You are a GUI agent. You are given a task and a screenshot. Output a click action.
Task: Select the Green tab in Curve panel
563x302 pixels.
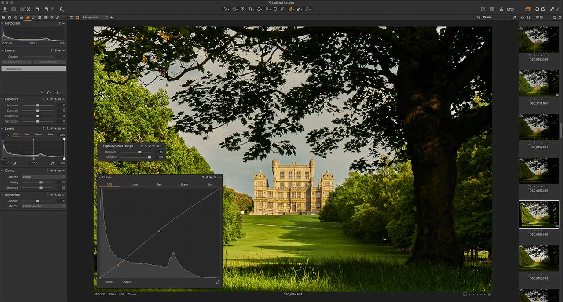click(184, 184)
